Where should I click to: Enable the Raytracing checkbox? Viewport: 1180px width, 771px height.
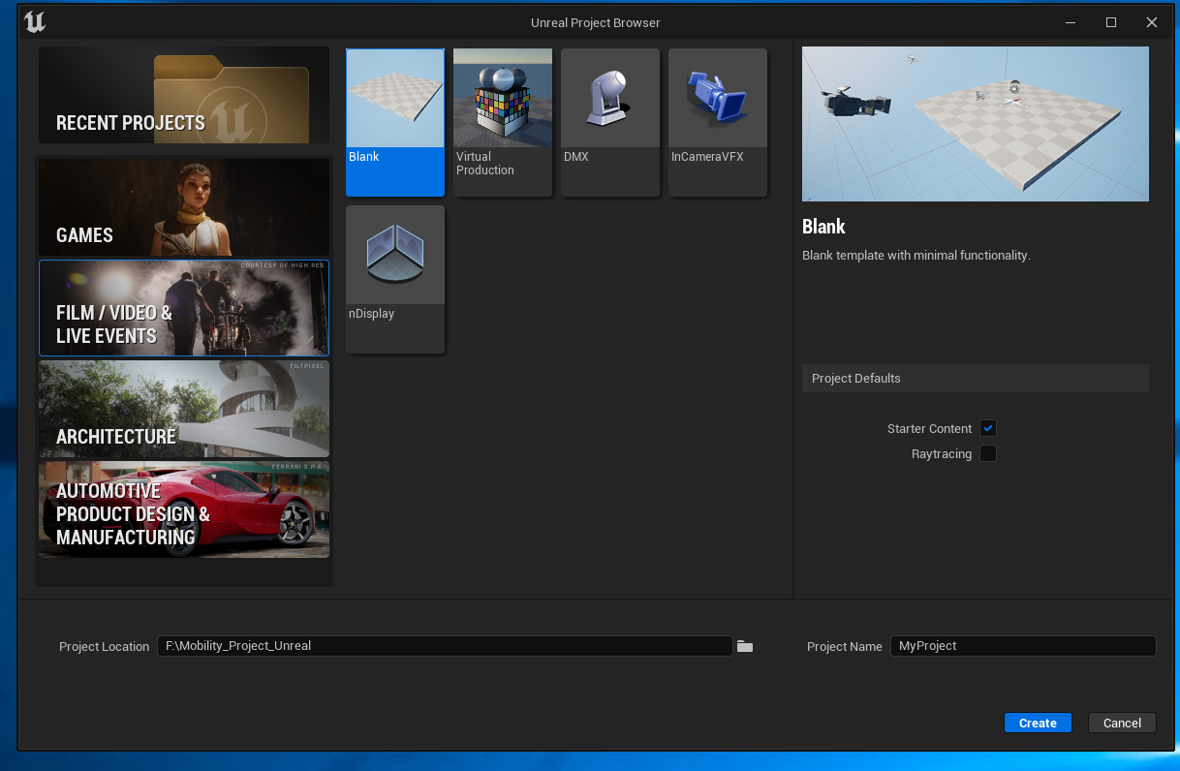click(x=988, y=453)
